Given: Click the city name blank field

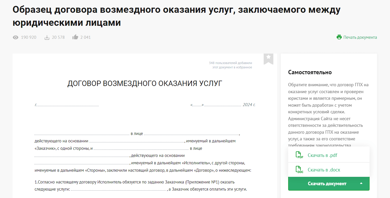Looking at the screenshot, I should click(x=68, y=105).
